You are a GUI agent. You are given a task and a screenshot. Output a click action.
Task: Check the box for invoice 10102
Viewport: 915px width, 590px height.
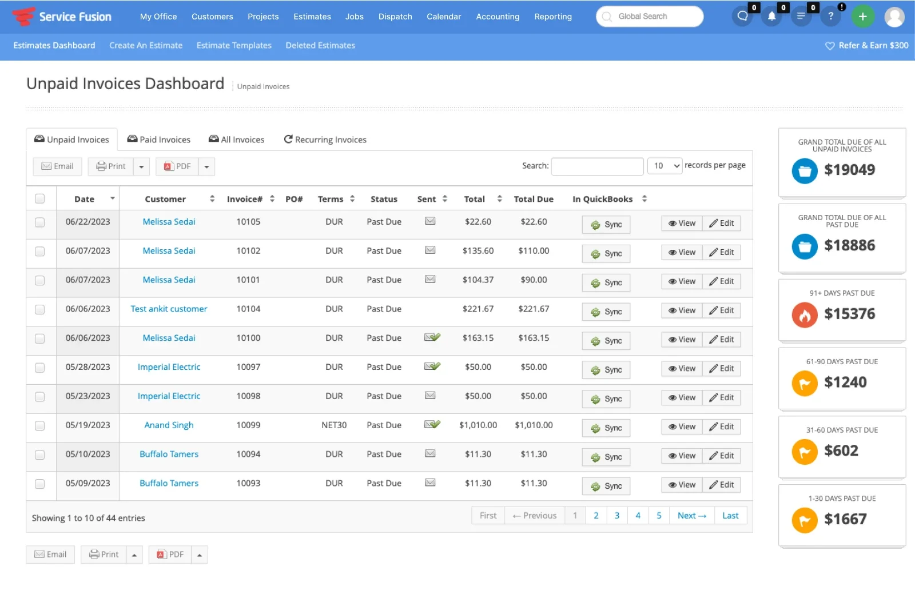click(39, 252)
